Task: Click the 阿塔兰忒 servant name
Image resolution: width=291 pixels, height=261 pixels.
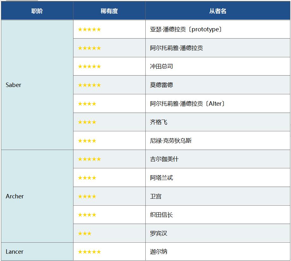Action: 161,177
